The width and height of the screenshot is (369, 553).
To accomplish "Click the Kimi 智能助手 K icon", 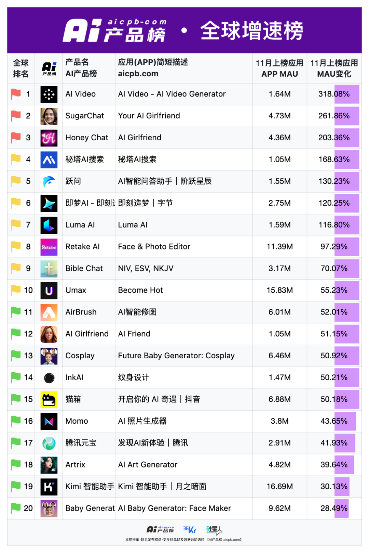I will click(x=49, y=487).
